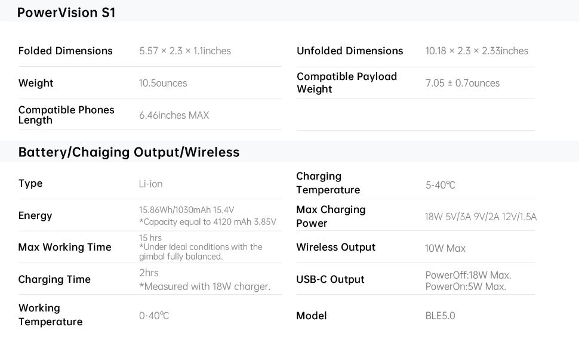This screenshot has width=579, height=358.
Task: Click the 18W 5V/3A Max Charging Power value
Action: click(x=481, y=217)
